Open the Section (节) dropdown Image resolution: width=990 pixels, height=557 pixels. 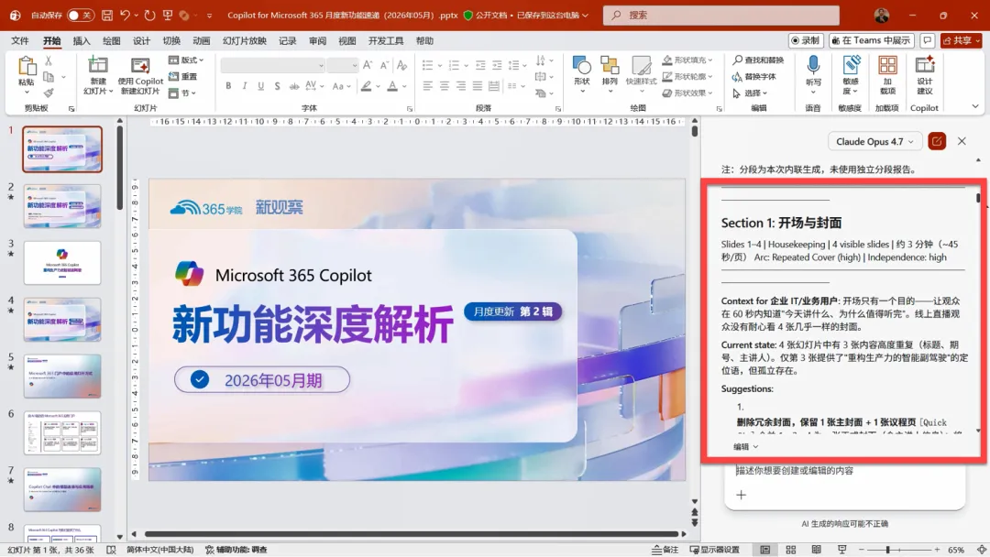(182, 93)
